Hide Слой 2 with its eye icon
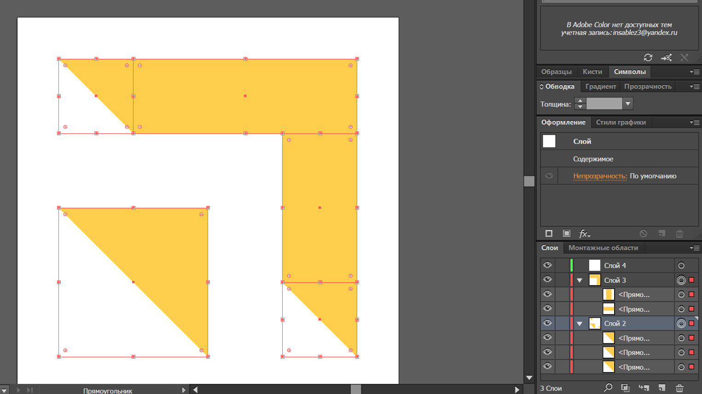Screen dimensions: 702x394 [547, 323]
